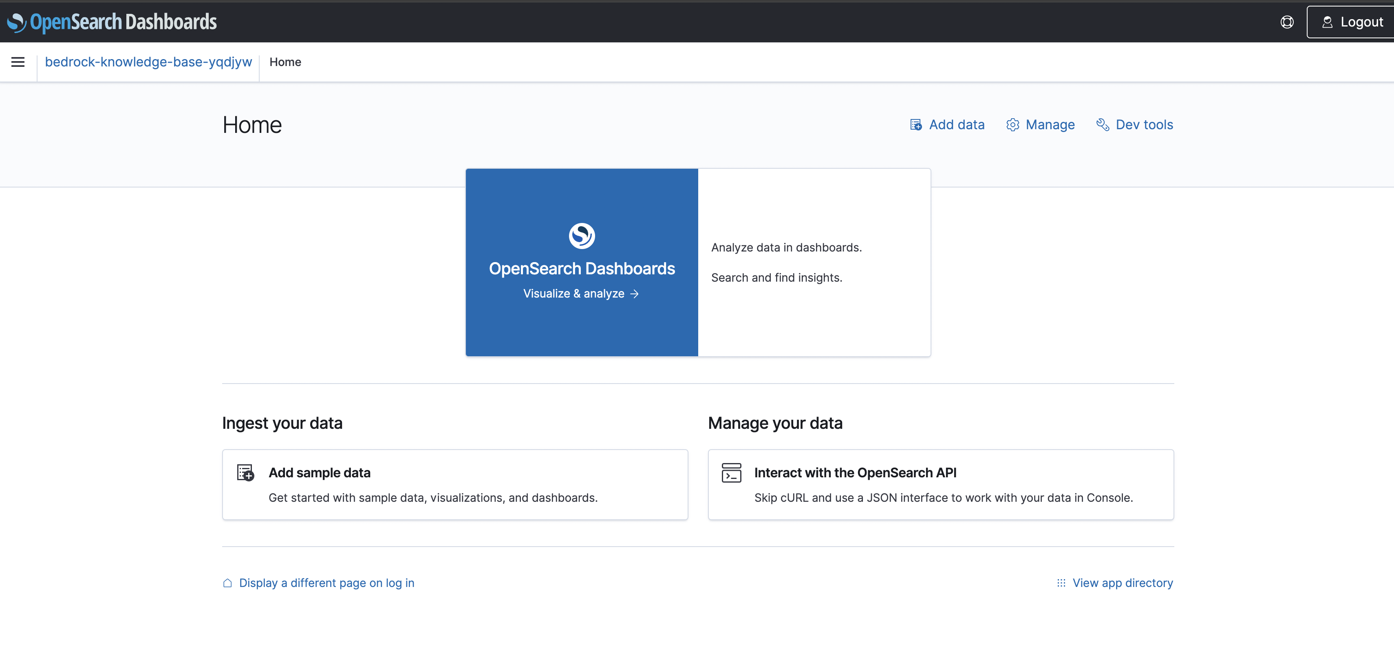Image resolution: width=1394 pixels, height=653 pixels.
Task: Click the console icon on the API card
Action: coord(731,472)
